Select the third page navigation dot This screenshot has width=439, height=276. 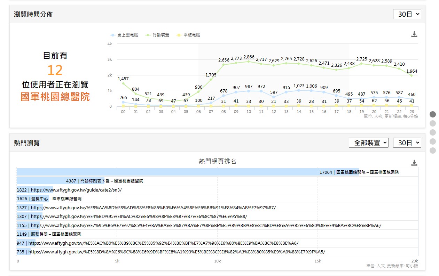click(433, 132)
